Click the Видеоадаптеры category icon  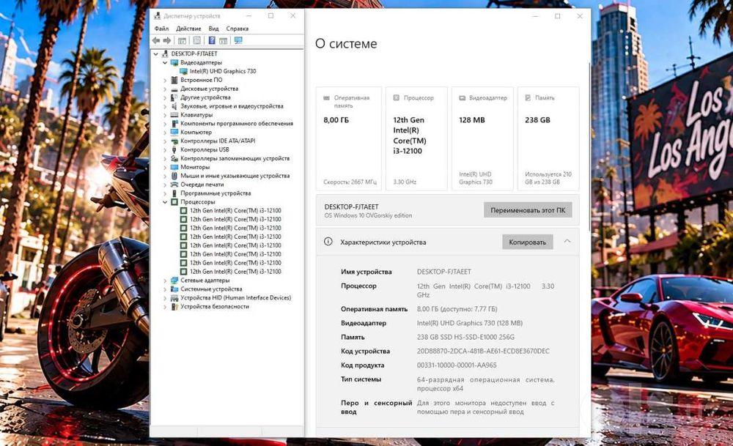pos(174,62)
